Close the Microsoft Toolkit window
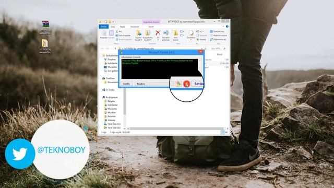Viewport: 334px width, 188px height. pos(200,52)
